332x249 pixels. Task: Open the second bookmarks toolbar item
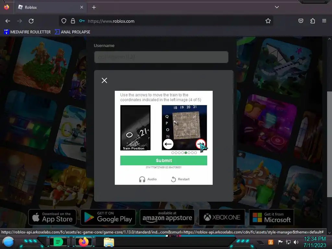pyautogui.click(x=72, y=32)
